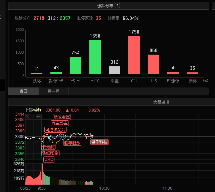Click the 10:30 time axis label

click(x=104, y=188)
